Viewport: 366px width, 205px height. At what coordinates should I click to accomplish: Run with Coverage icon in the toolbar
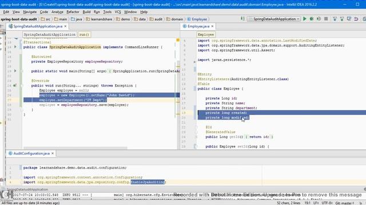click(x=319, y=19)
